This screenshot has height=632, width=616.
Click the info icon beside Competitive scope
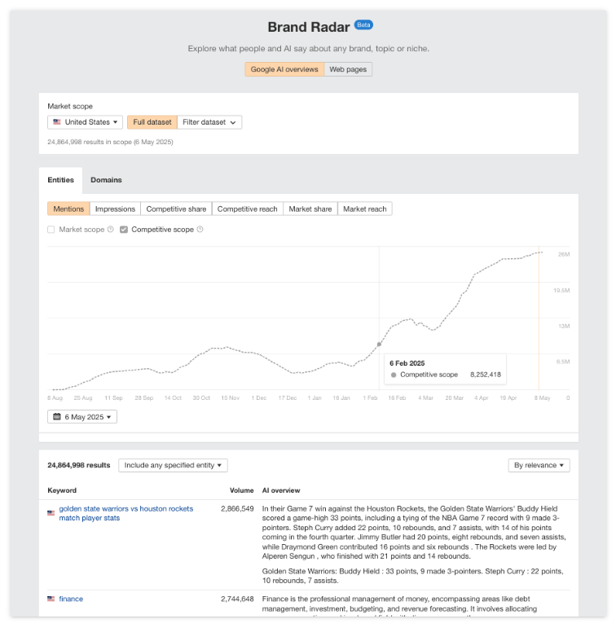click(x=200, y=230)
